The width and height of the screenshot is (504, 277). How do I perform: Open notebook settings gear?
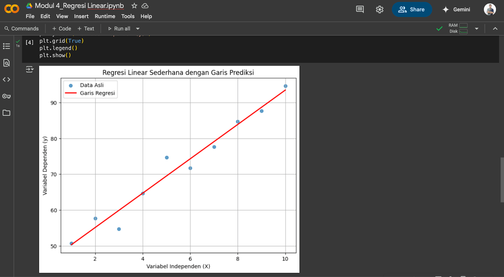pos(380,9)
